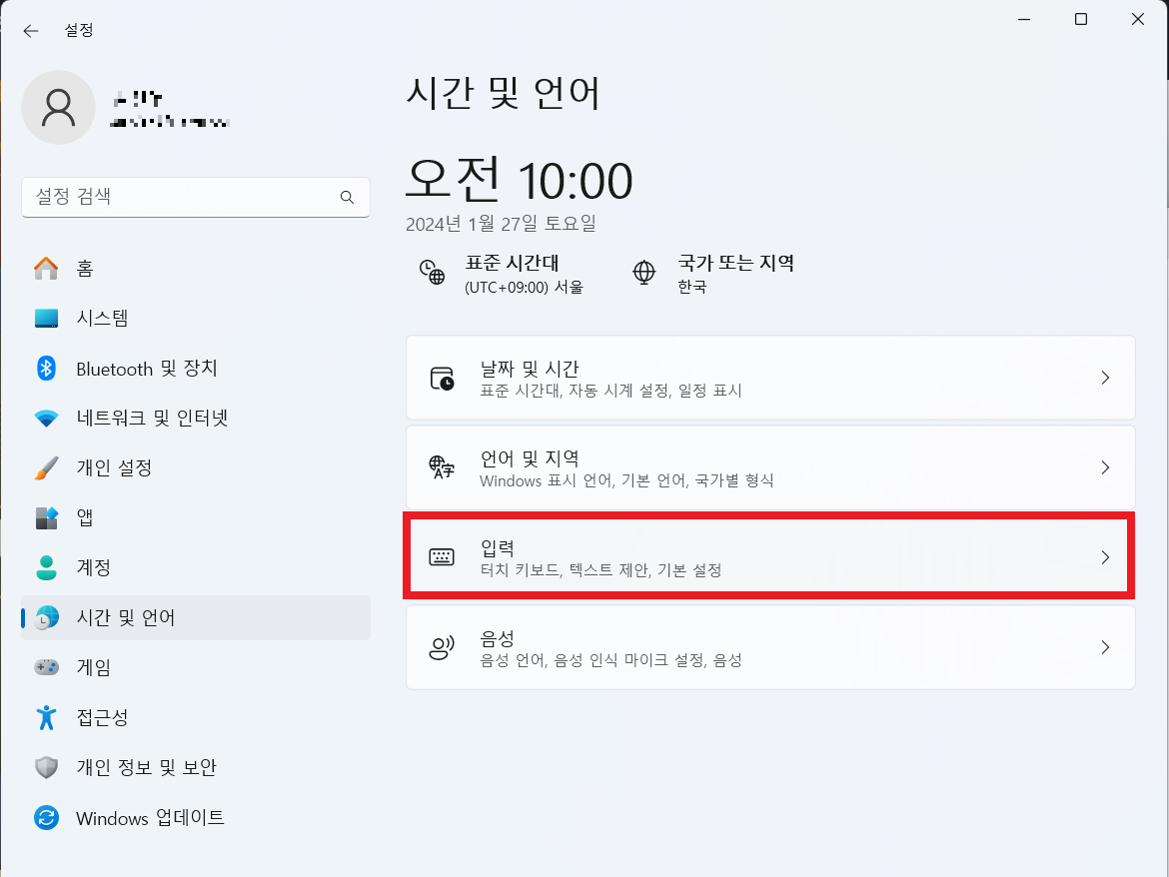This screenshot has width=1169, height=877.
Task: Click the Bluetooth icon in sidebar
Action: pos(46,369)
